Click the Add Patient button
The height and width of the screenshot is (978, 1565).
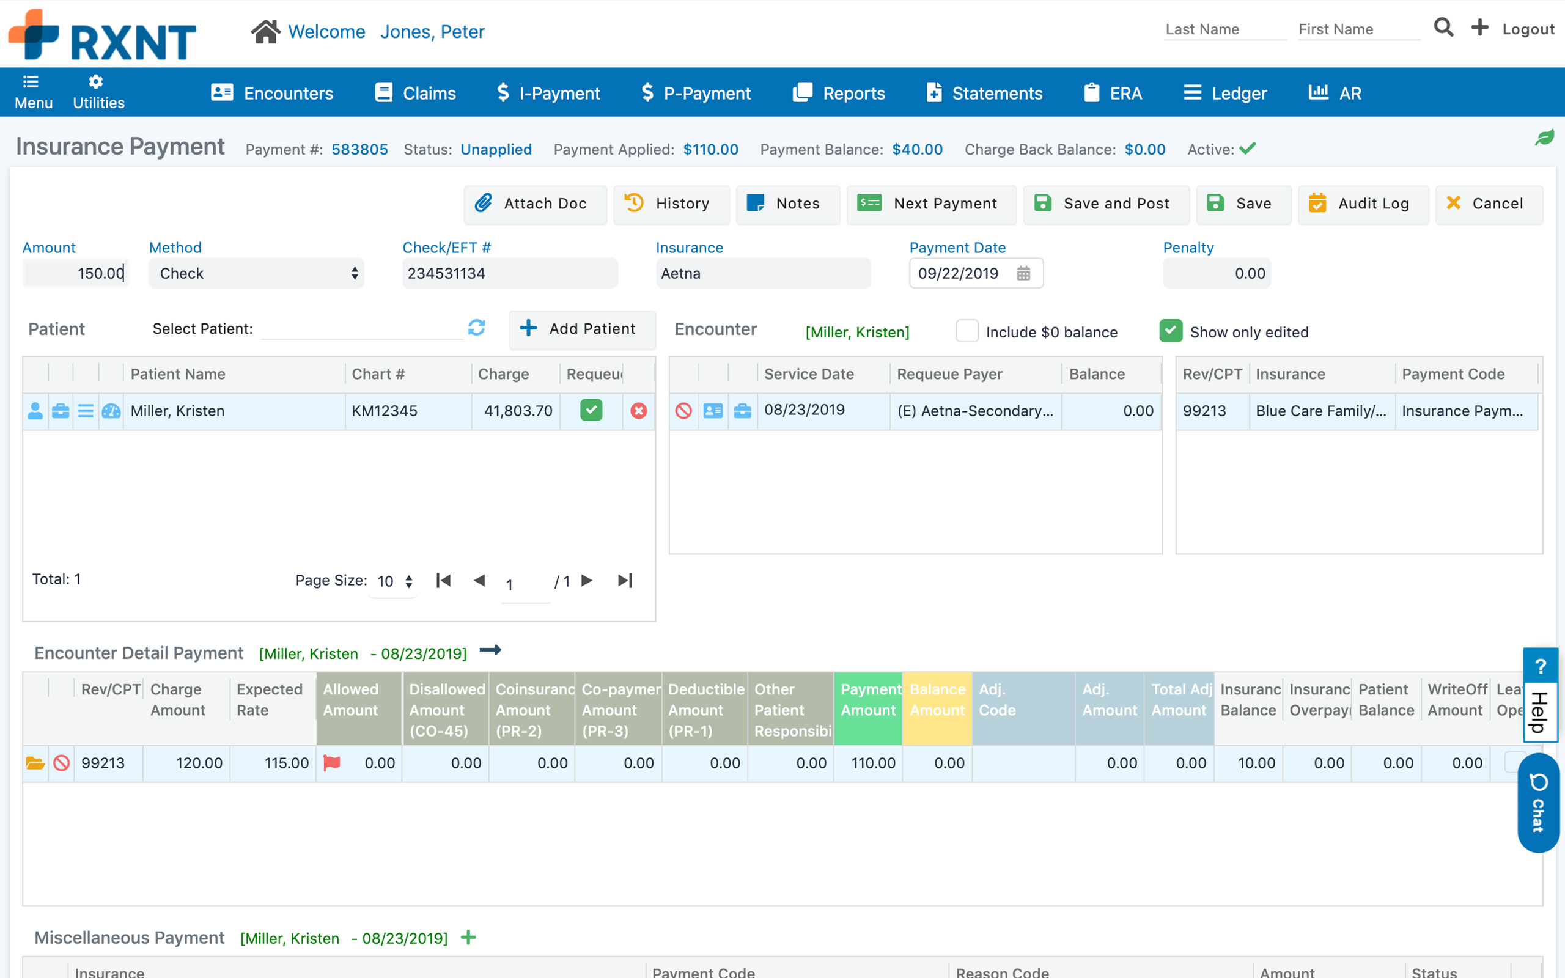pos(581,329)
